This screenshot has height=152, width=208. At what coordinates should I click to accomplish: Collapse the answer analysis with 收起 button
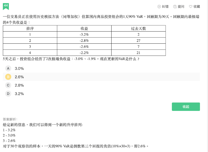click(x=186, y=107)
